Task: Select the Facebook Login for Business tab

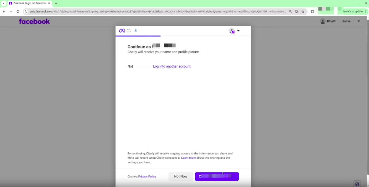Action: [x=29, y=3]
